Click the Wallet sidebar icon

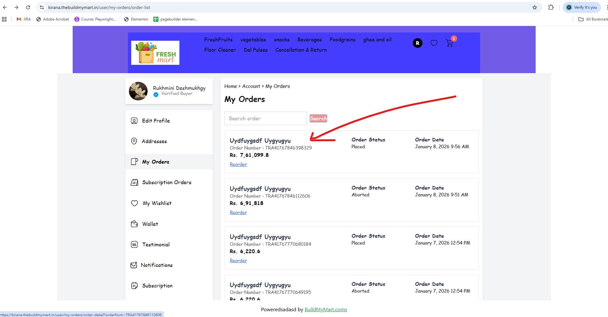click(x=134, y=224)
